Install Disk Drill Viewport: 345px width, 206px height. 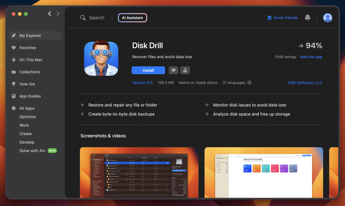pos(148,70)
